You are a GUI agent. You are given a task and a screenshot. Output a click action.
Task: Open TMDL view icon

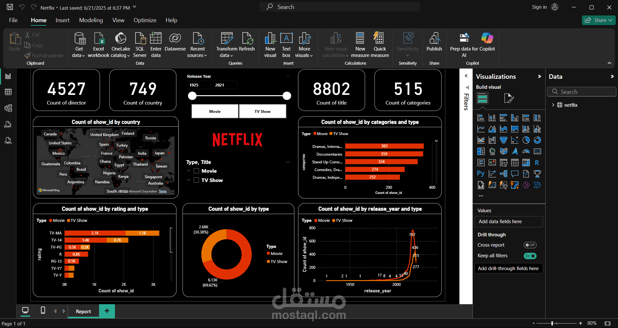[8, 141]
